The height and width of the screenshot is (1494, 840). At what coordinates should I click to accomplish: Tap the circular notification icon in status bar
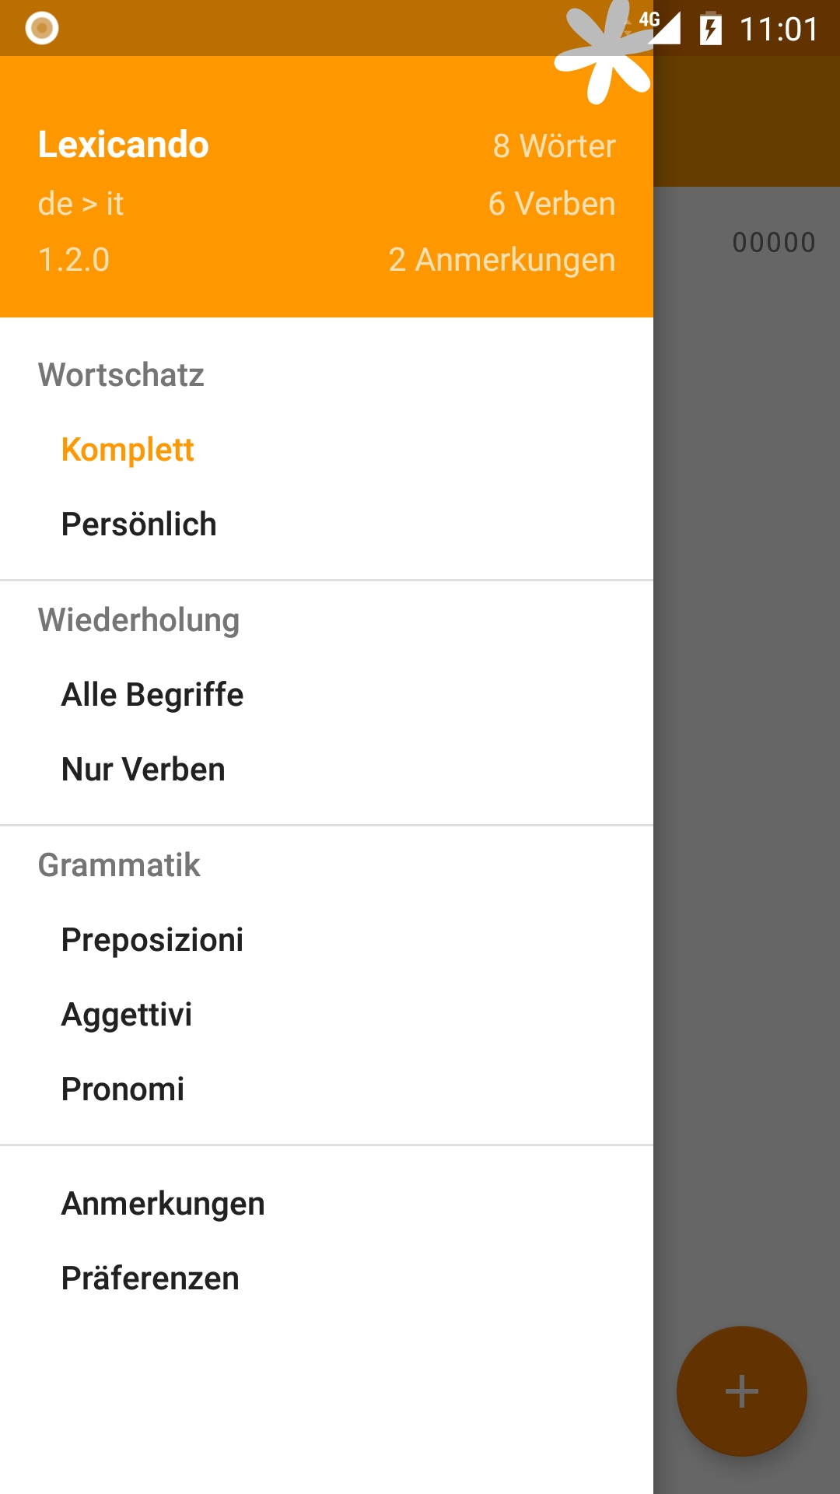42,28
